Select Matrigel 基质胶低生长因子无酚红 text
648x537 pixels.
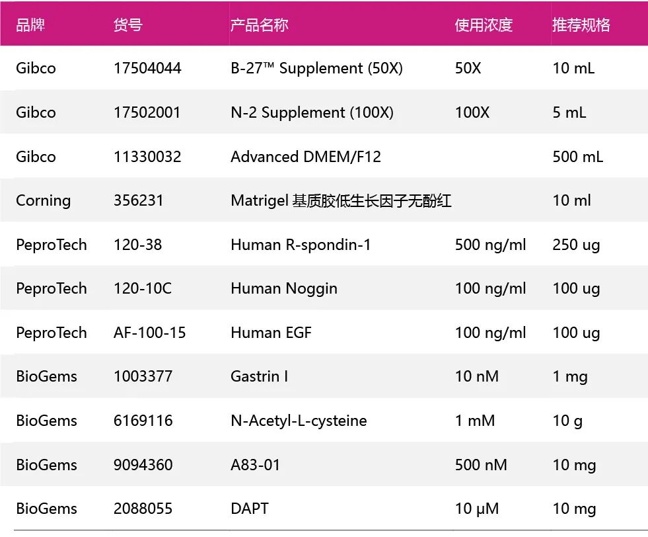click(x=341, y=200)
